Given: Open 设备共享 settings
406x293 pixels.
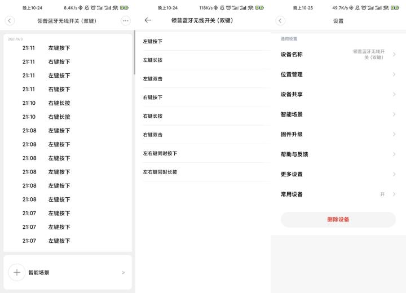Looking at the screenshot, I should click(x=338, y=95).
